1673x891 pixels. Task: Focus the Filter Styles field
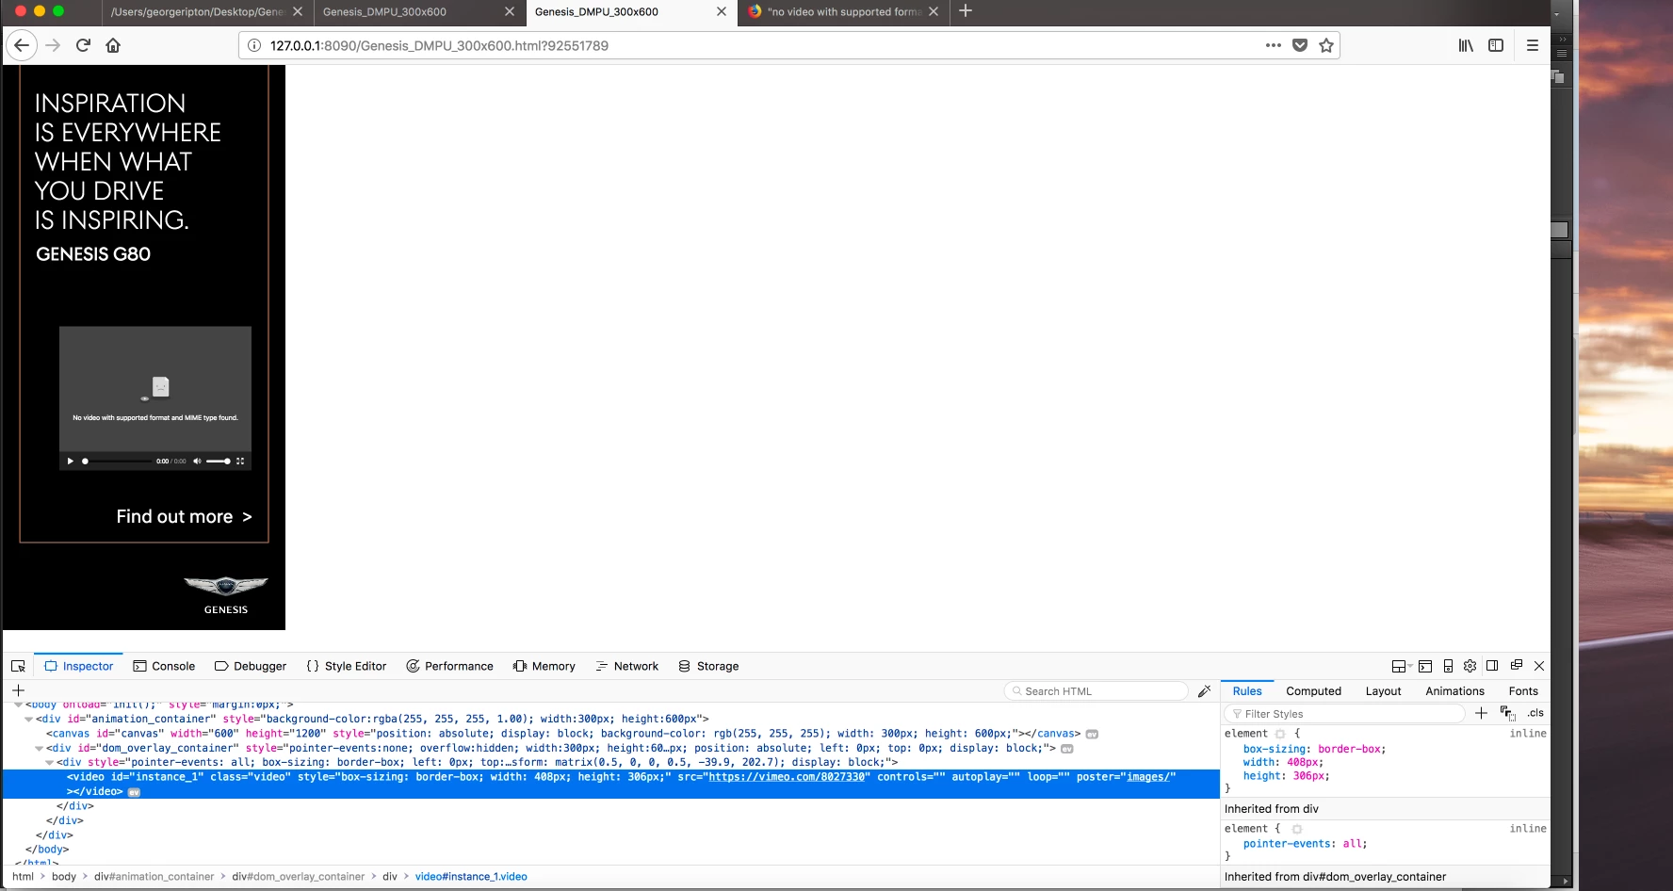pos(1344,714)
